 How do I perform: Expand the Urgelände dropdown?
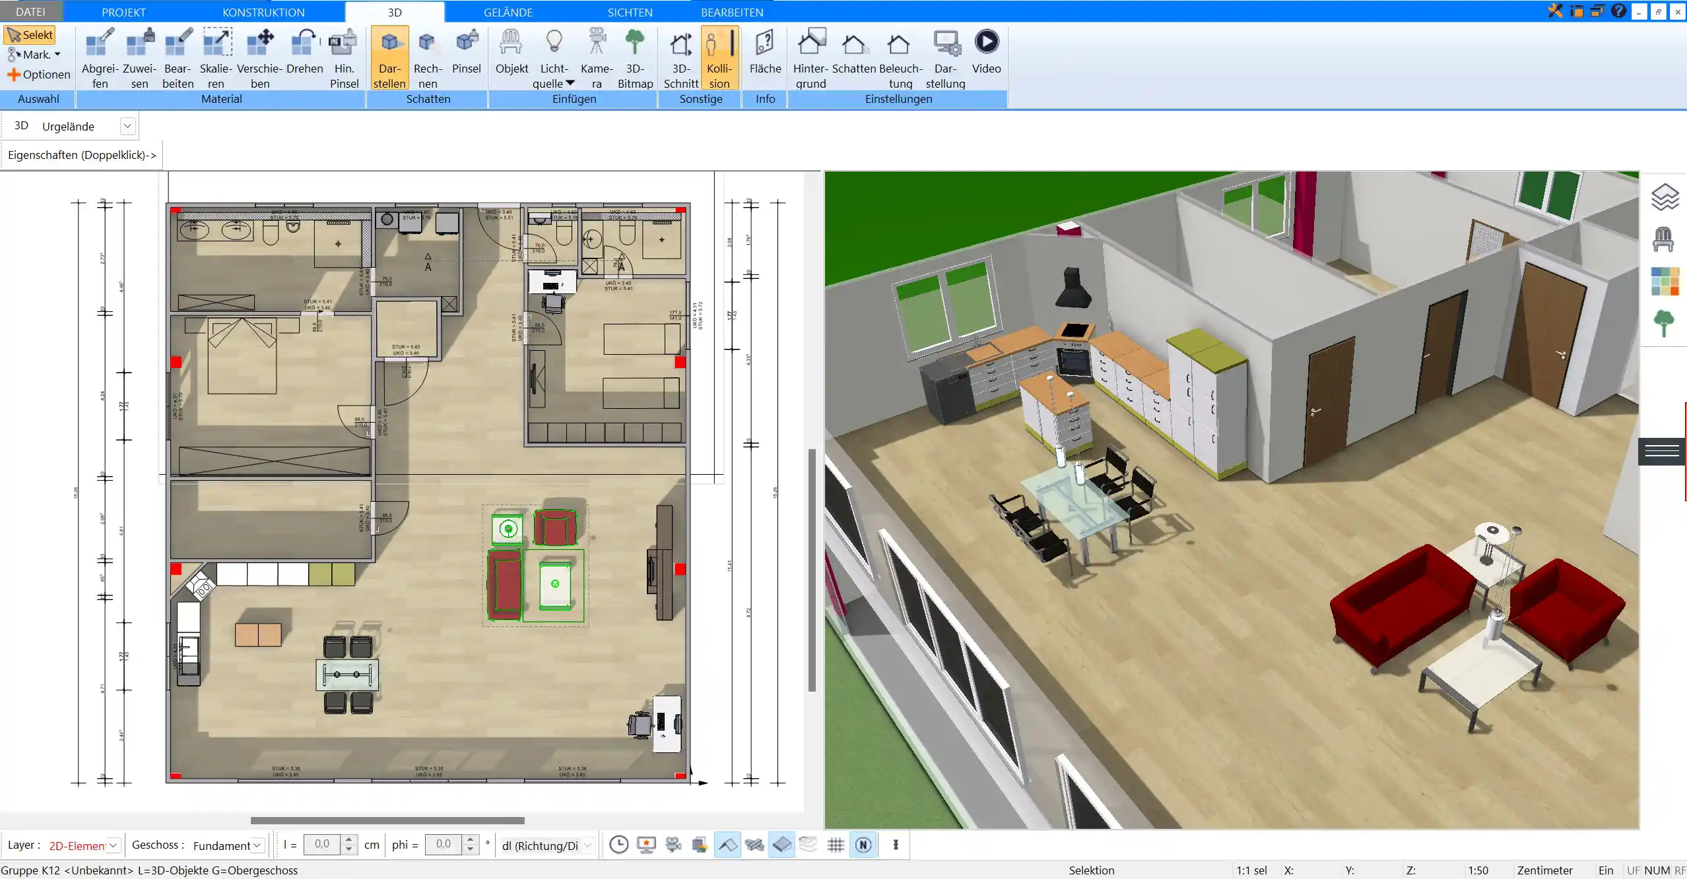(x=127, y=126)
